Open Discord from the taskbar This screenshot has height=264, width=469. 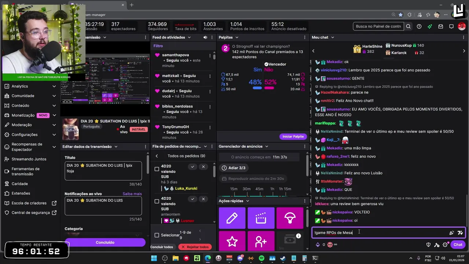(x=240, y=258)
